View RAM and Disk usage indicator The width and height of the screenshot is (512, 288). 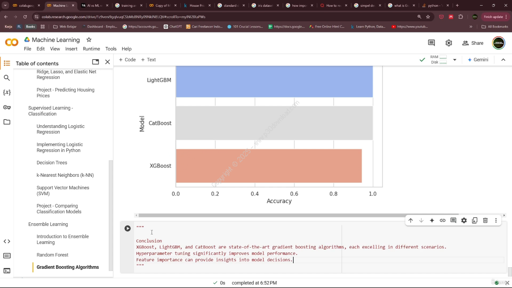click(x=438, y=60)
